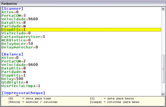Select the DelayAoFechar=0 line
166x107 pixels.
click(x=20, y=47)
